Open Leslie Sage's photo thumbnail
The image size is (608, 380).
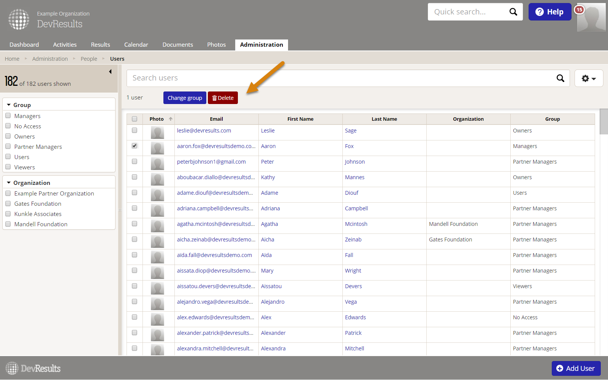pyautogui.click(x=157, y=132)
